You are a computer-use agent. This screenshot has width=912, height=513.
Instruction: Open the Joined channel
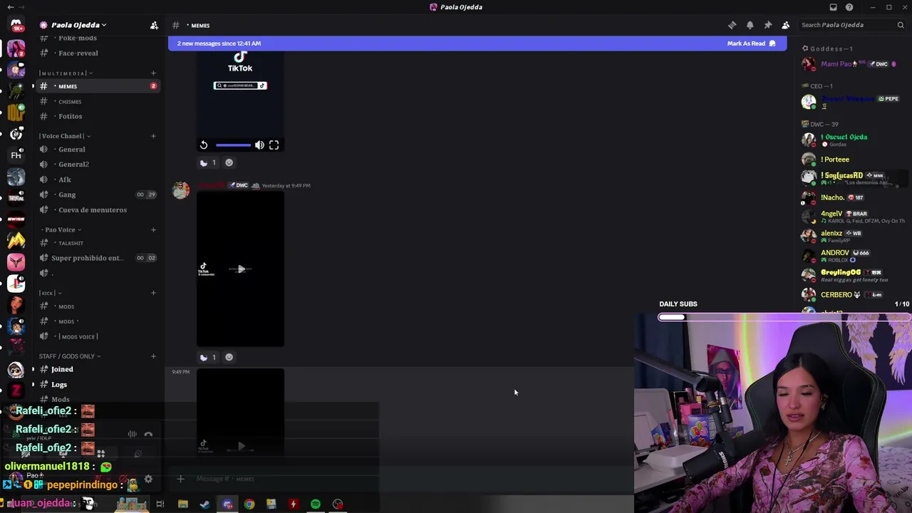click(98, 369)
